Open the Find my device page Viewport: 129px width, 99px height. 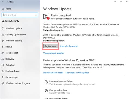[13, 71]
